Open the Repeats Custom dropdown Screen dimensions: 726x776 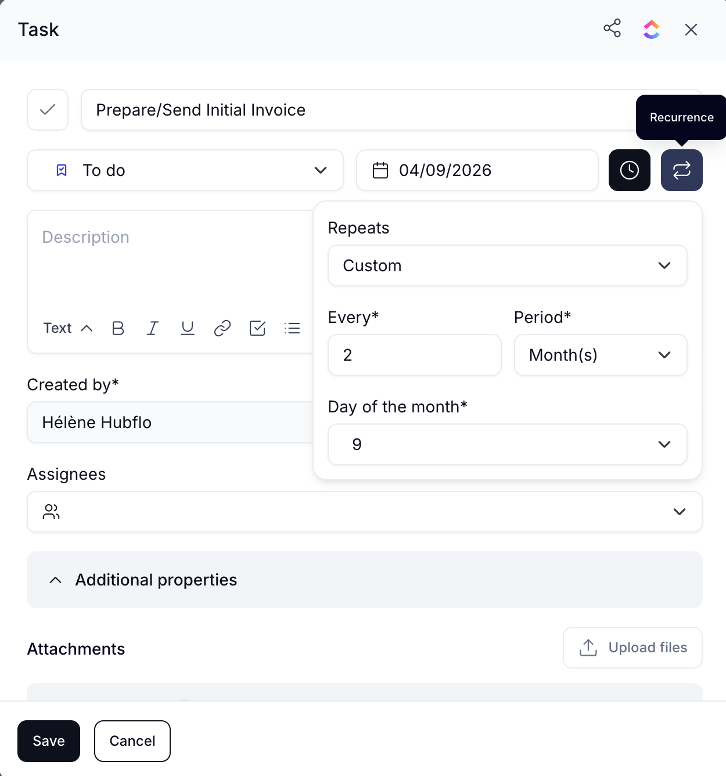507,265
